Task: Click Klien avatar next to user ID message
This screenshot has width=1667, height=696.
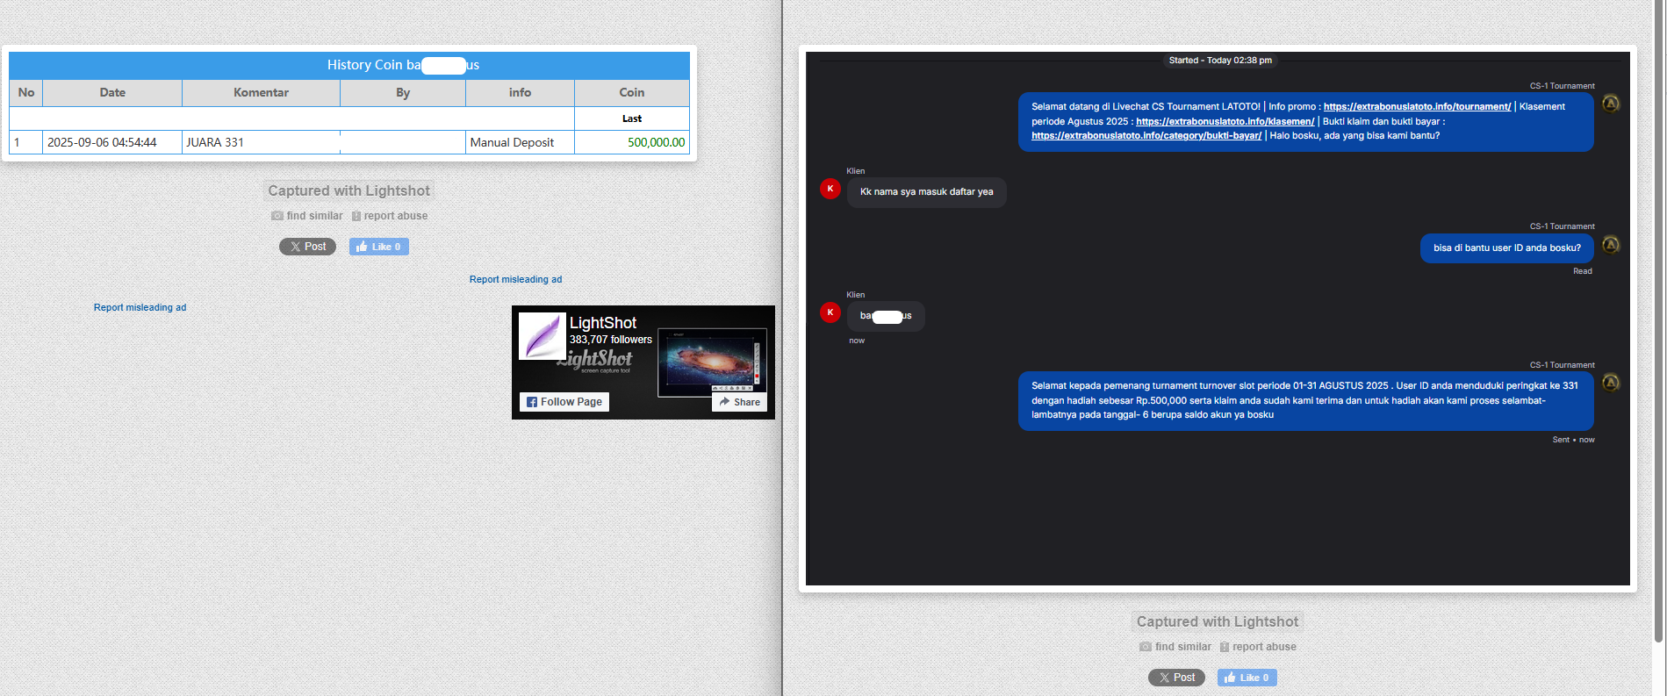Action: (x=830, y=312)
